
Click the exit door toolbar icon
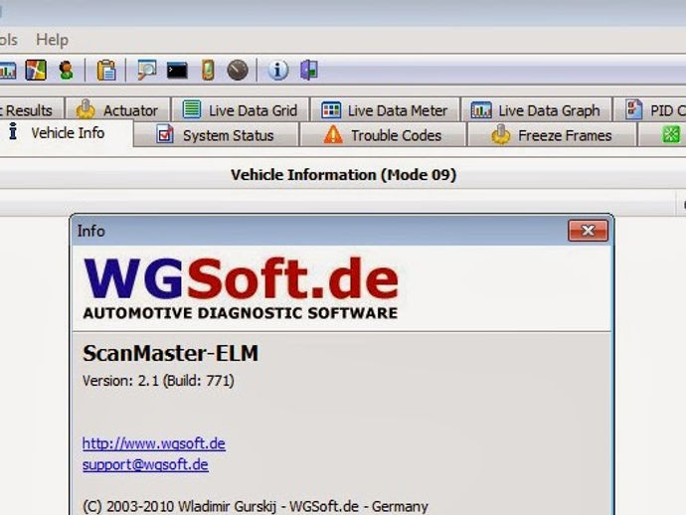(x=309, y=70)
